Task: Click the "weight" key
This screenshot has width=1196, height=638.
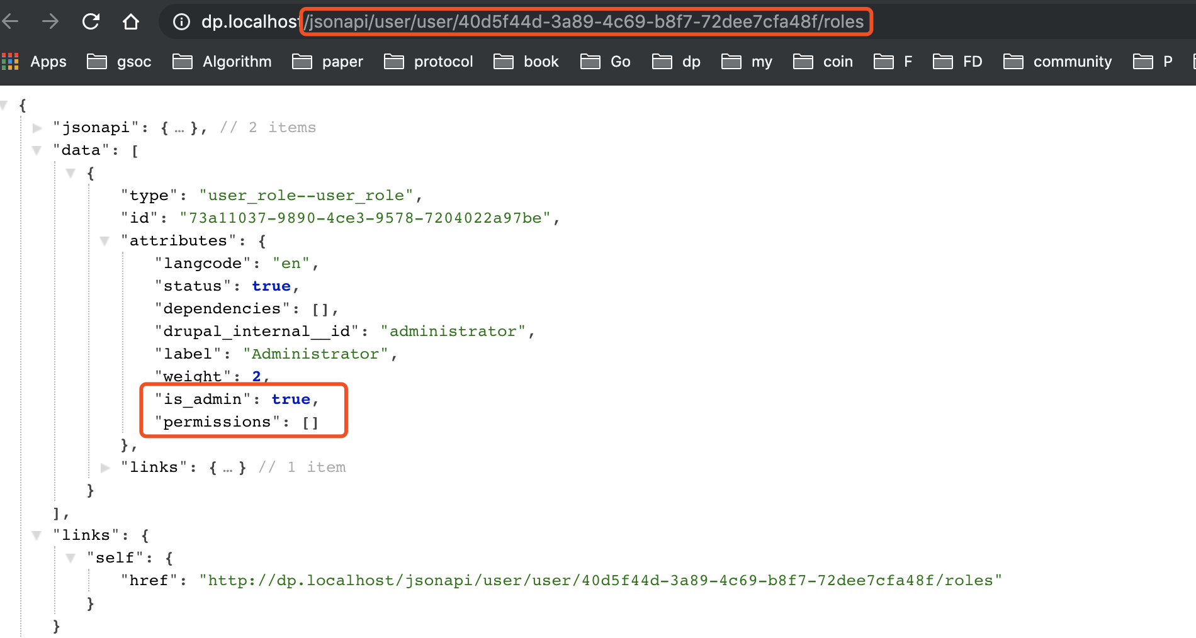Action: [193, 377]
